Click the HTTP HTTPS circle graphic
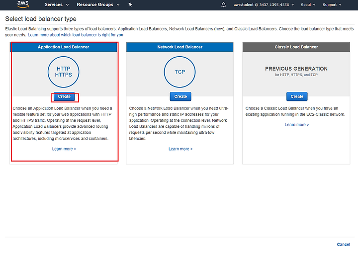The height and width of the screenshot is (253, 358). point(64,72)
